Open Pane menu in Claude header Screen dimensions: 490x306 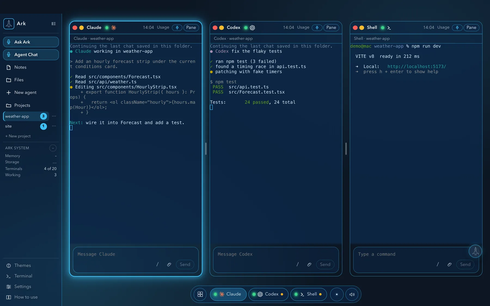tap(191, 27)
